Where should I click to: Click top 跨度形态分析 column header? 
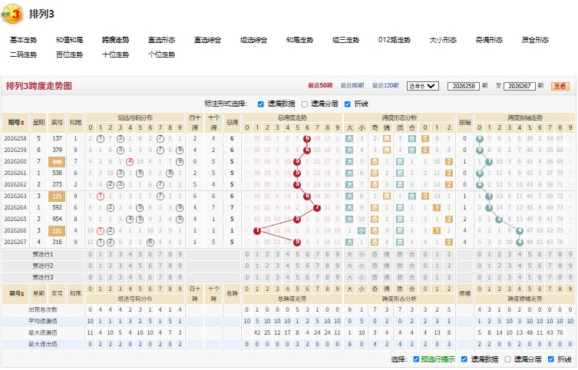tap(399, 117)
